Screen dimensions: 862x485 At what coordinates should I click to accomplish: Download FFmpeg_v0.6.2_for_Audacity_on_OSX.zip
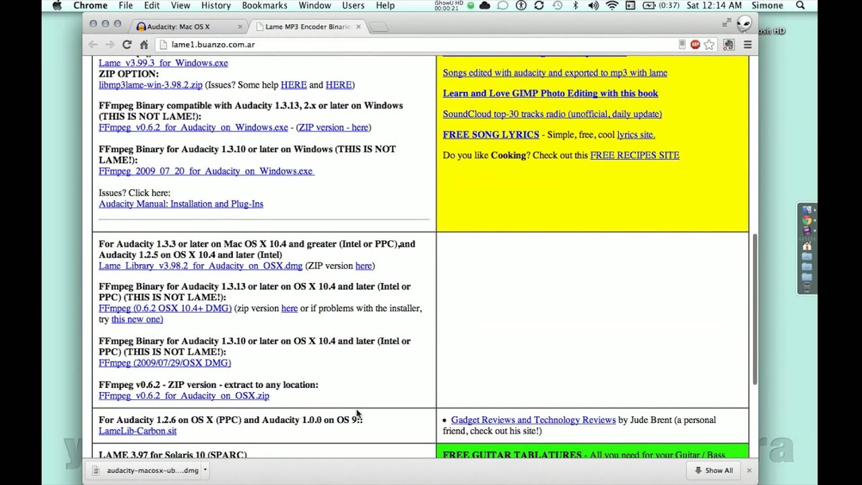tap(184, 395)
